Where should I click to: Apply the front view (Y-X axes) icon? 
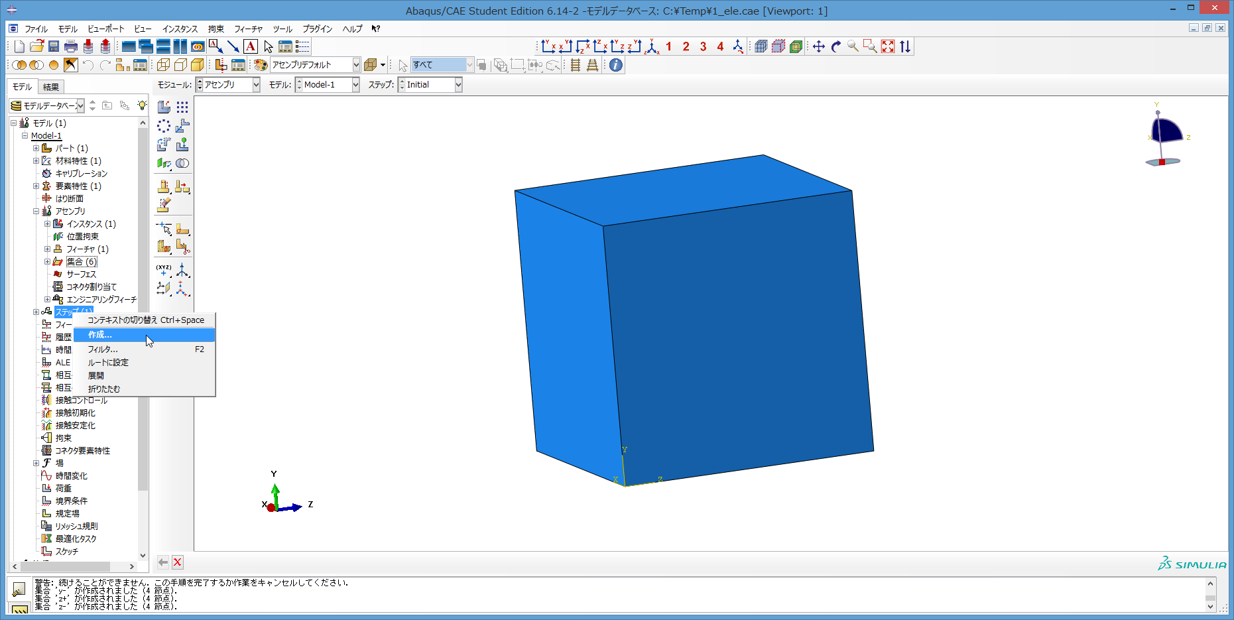coord(548,46)
